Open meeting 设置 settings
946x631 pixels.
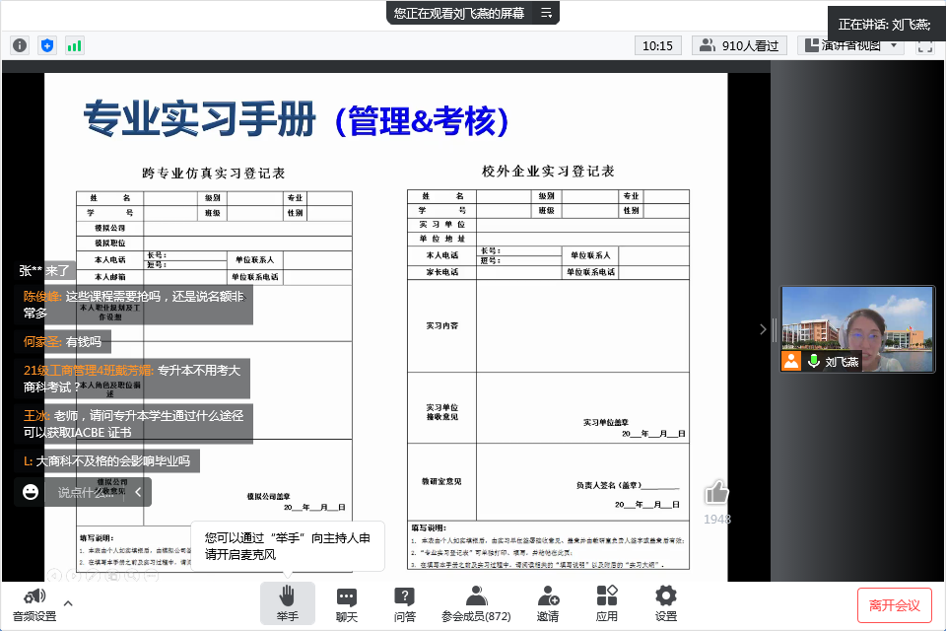[x=666, y=602]
